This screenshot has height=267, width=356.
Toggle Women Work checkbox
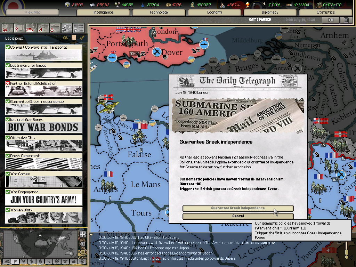[x=8, y=210]
